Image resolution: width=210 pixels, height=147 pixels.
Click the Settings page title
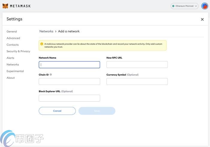(14, 19)
